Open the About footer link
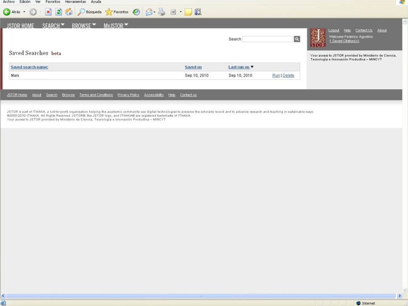408x306 pixels. coord(37,95)
